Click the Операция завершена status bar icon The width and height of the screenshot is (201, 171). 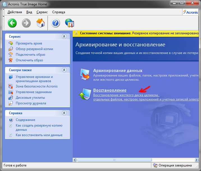[155, 165]
